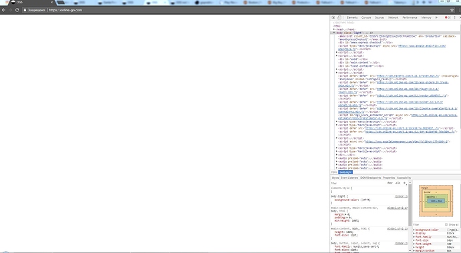Screen dimensions: 461x253
Task: Select the div id em10 node
Action: coord(353,59)
